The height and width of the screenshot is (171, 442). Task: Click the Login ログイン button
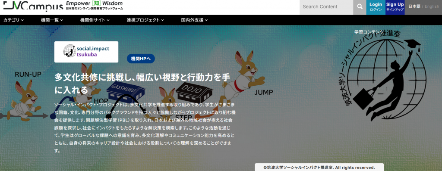coord(376,7)
